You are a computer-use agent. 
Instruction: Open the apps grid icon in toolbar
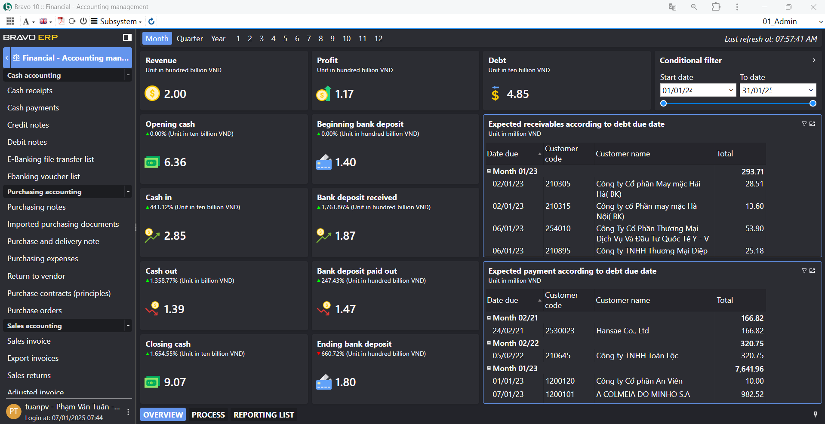pyautogui.click(x=10, y=21)
